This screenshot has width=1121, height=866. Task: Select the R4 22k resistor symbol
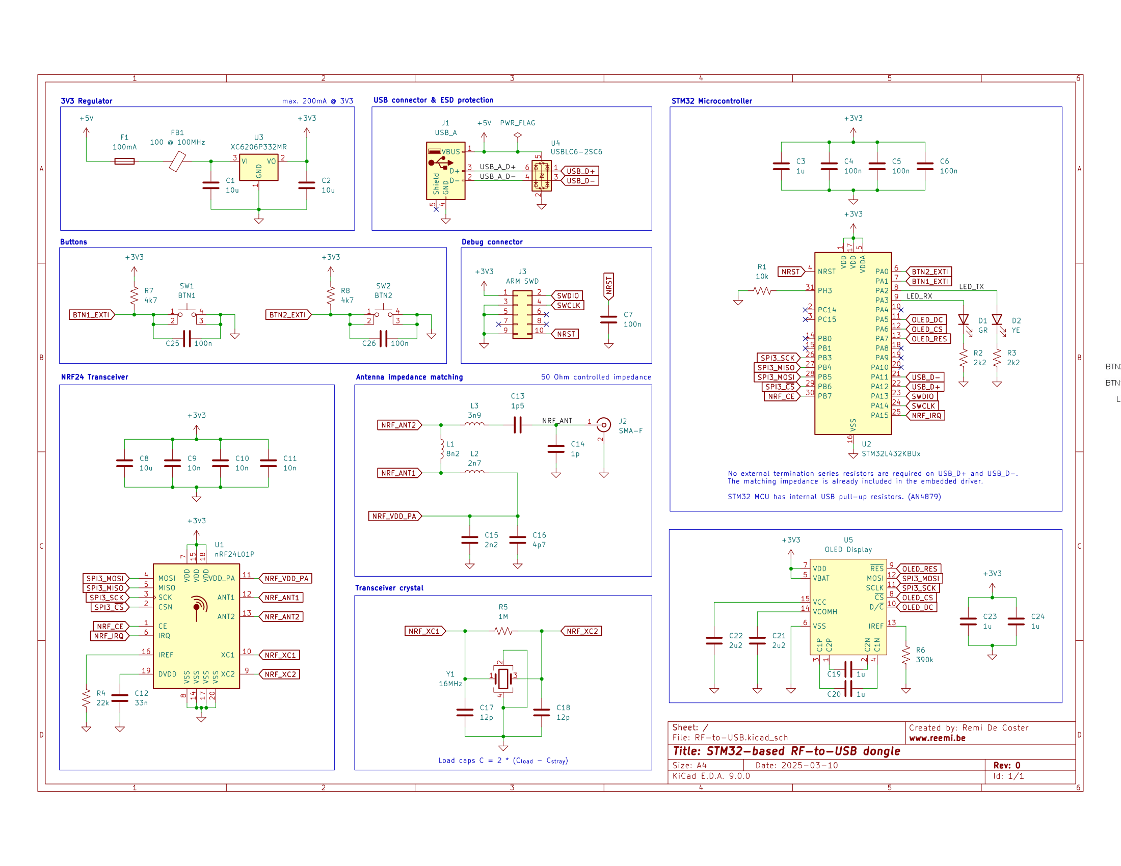(x=86, y=698)
